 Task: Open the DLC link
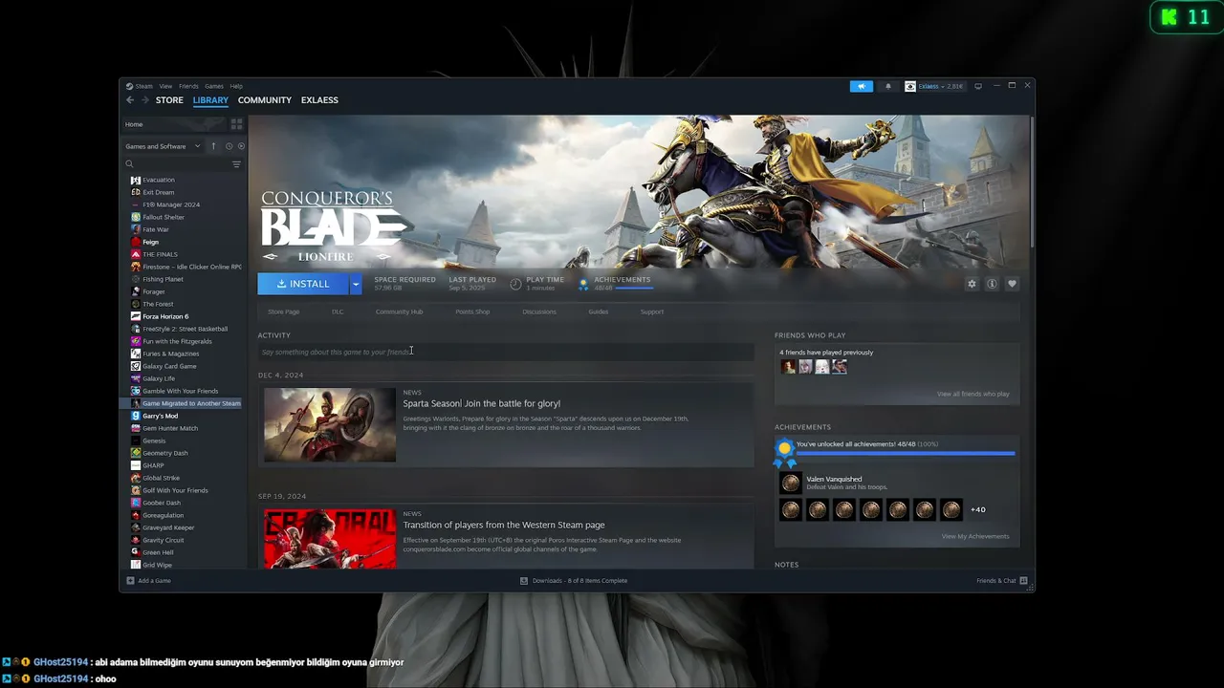coord(338,312)
